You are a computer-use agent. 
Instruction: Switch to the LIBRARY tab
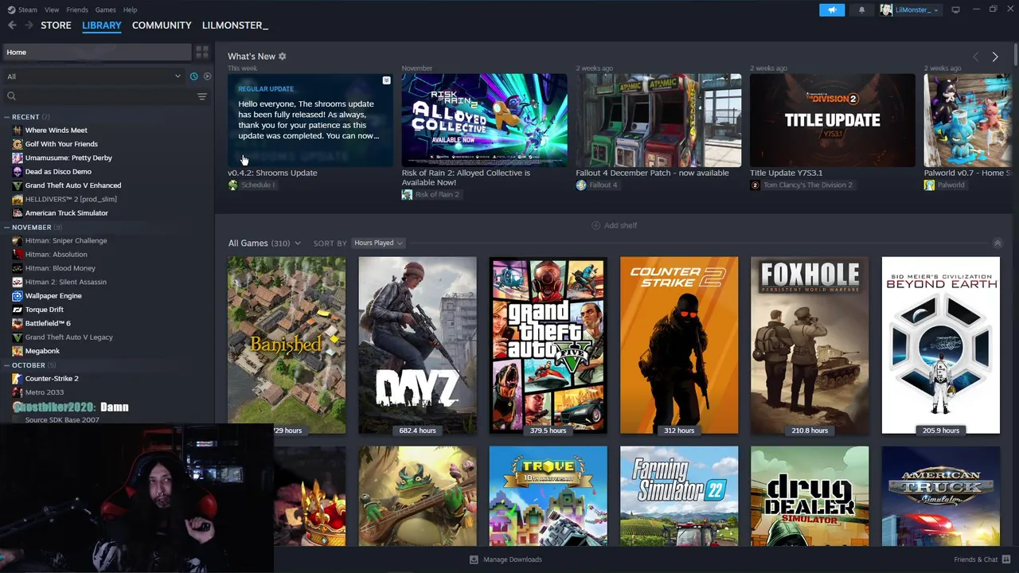(102, 25)
